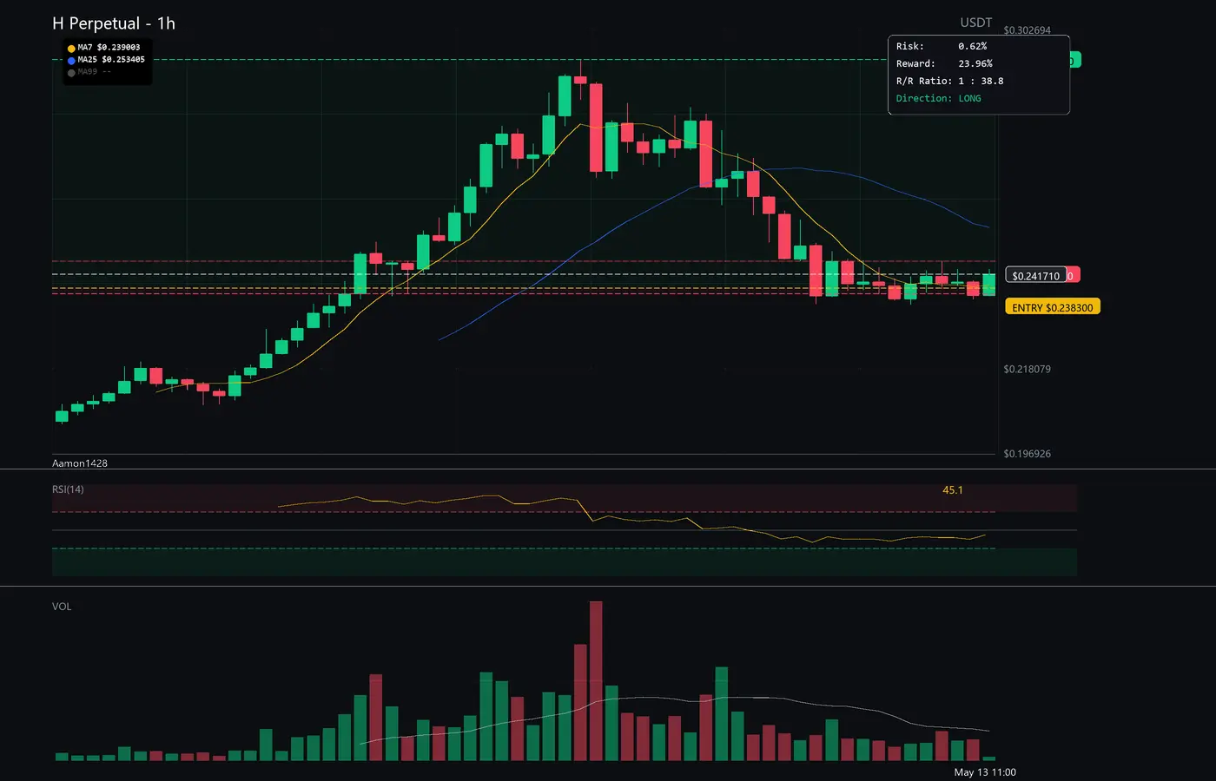Viewport: 1216px width, 781px height.
Task: Select the Risk 0.62% line
Action: click(942, 46)
